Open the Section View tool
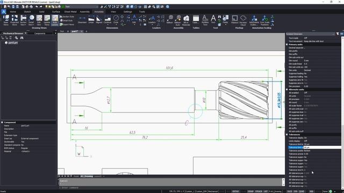This screenshot has height=193, width=344. tap(23, 20)
